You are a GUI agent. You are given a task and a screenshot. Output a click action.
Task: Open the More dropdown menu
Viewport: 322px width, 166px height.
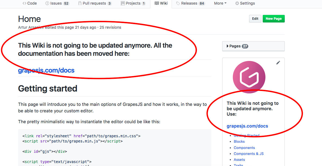pyautogui.click(x=220, y=3)
